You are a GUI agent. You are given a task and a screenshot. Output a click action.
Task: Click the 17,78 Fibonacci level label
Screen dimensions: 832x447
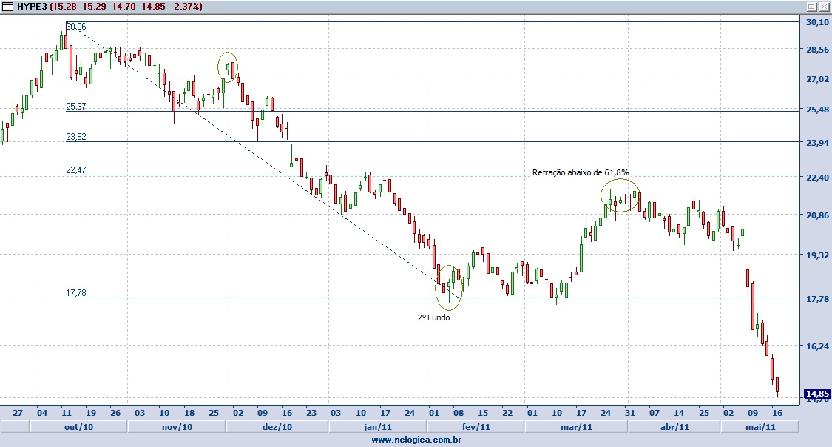coord(76,293)
